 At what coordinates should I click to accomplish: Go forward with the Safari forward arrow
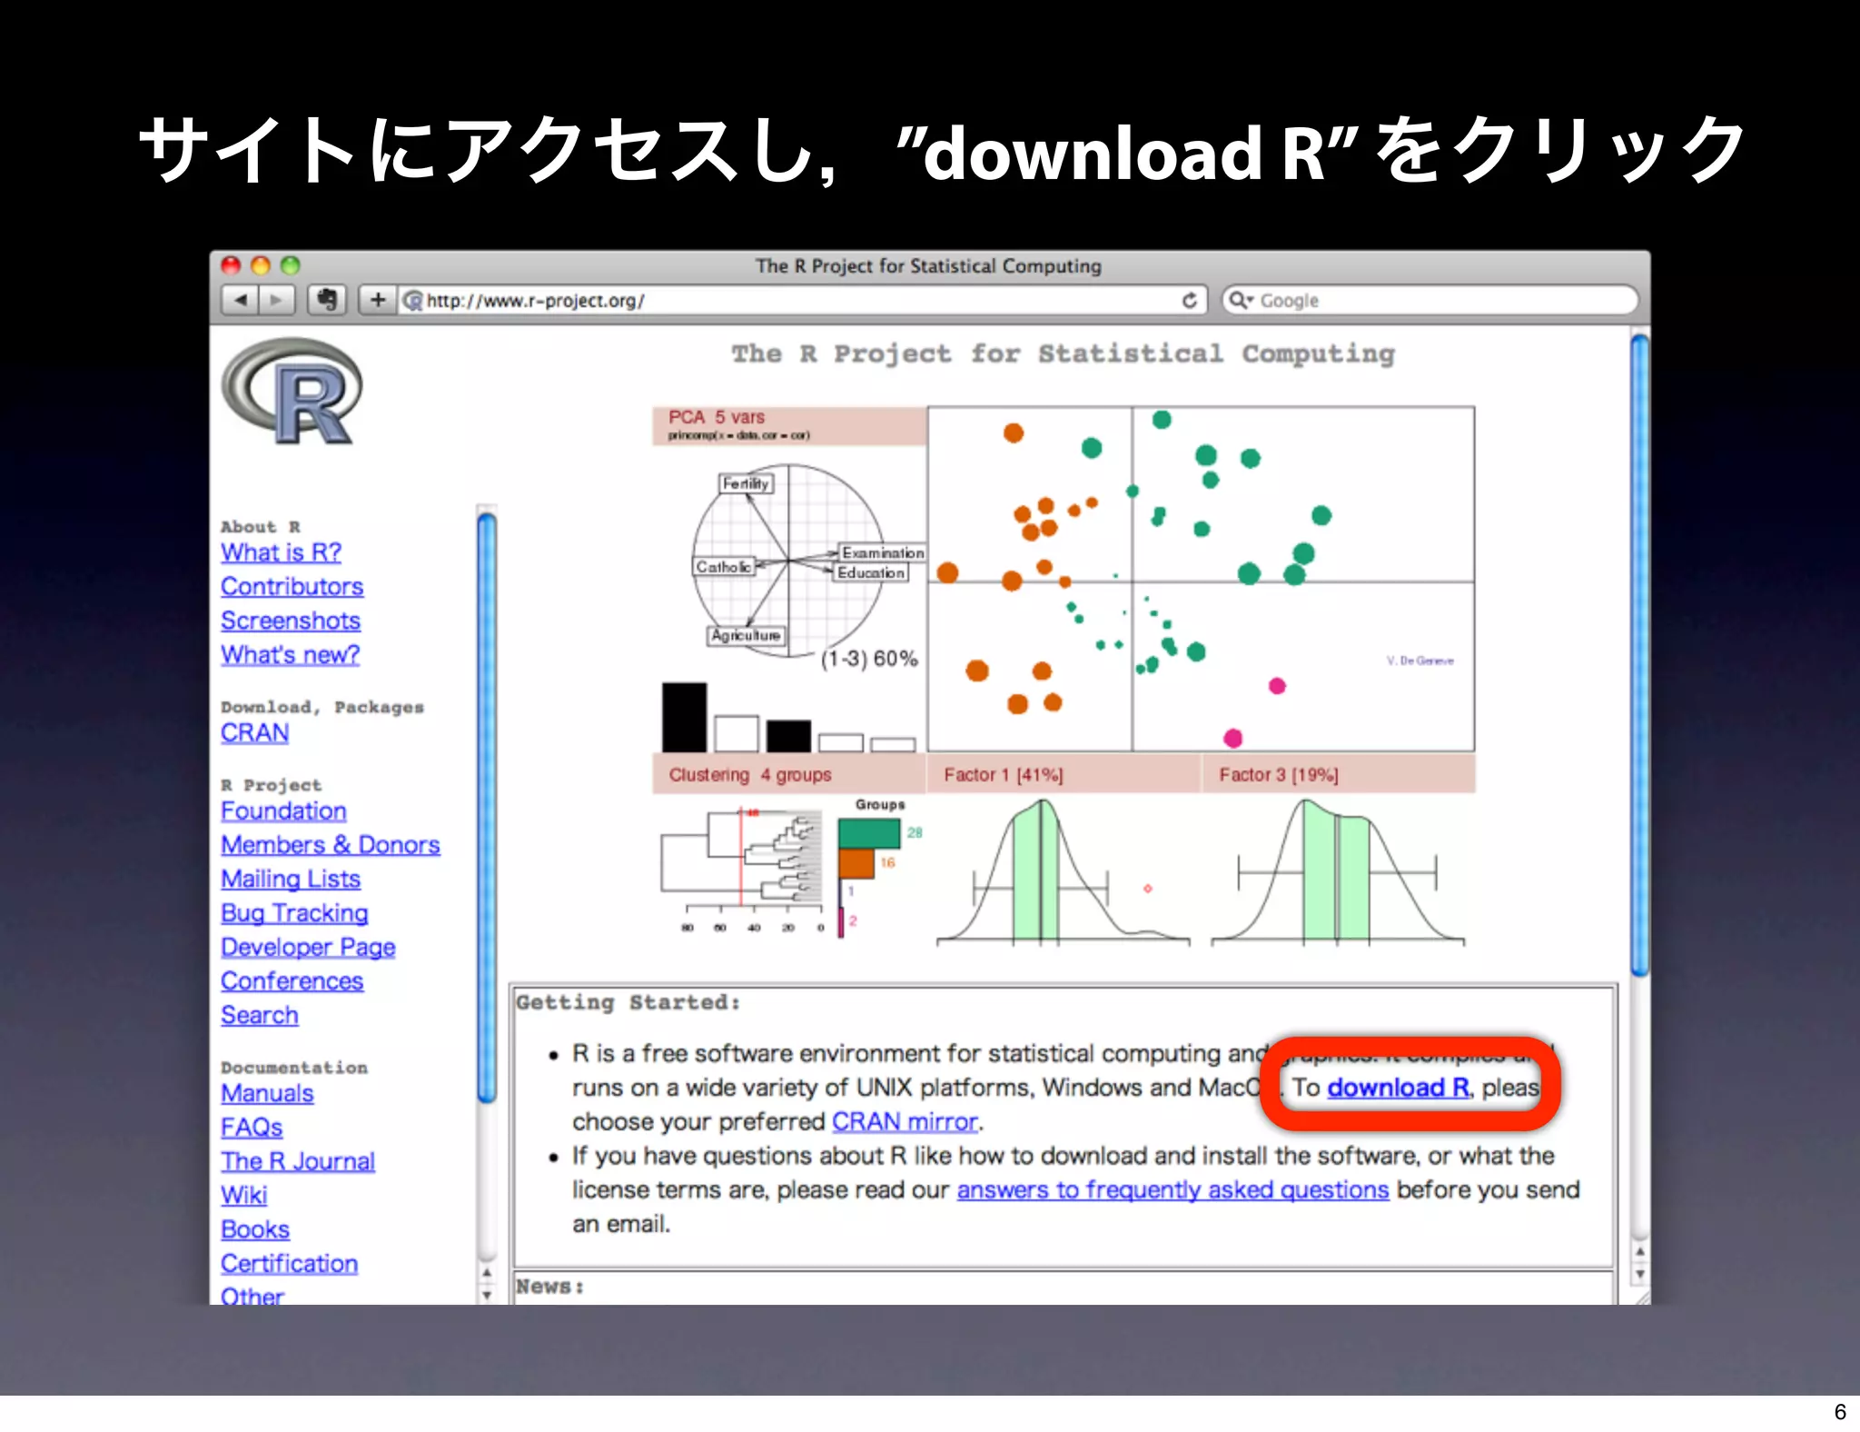pos(276,300)
